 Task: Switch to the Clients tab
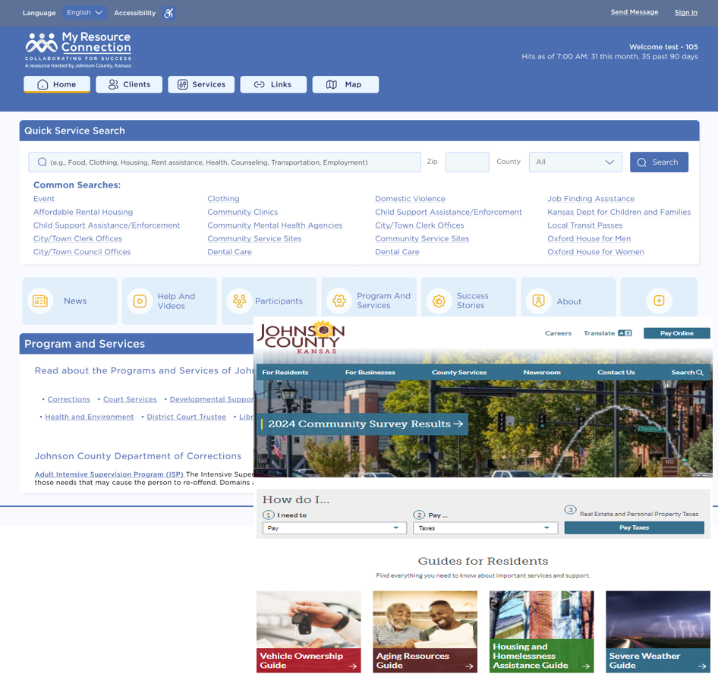[x=129, y=84]
